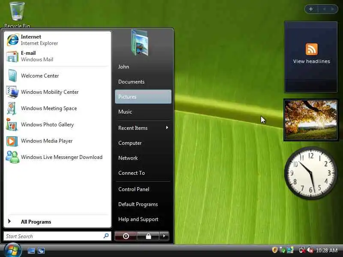Image resolution: width=343 pixels, height=257 pixels.
Task: Click the muted volume tray icon
Action: point(310,250)
